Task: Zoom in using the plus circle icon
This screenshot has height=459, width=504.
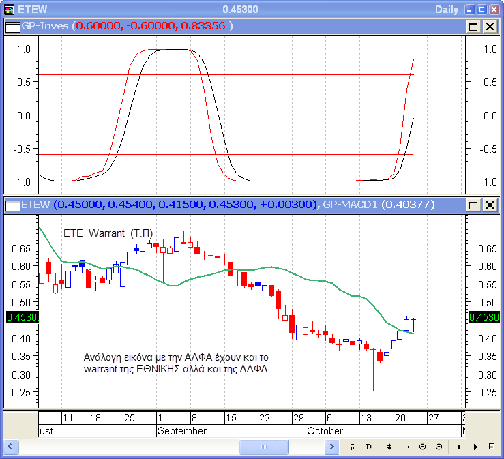Action: click(439, 447)
